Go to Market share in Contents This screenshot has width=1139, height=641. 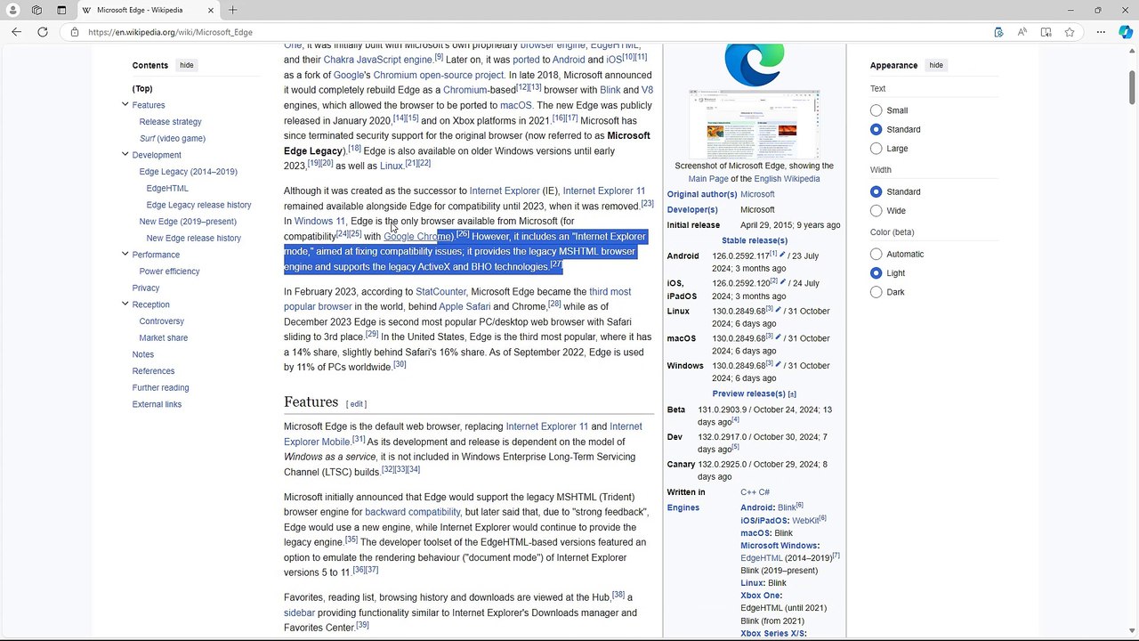(163, 337)
